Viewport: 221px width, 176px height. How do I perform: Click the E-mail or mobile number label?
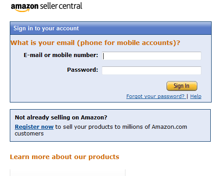click(61, 55)
